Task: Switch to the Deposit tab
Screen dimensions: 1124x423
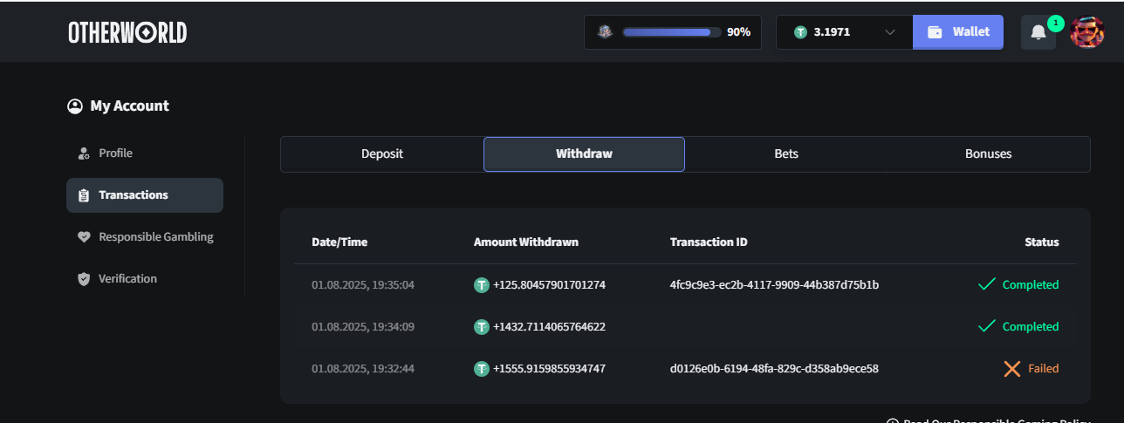Action: [x=382, y=154]
